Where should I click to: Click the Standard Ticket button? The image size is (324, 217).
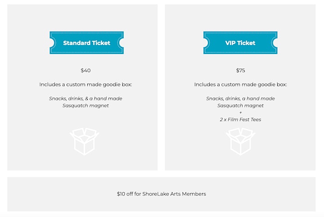[x=86, y=43]
